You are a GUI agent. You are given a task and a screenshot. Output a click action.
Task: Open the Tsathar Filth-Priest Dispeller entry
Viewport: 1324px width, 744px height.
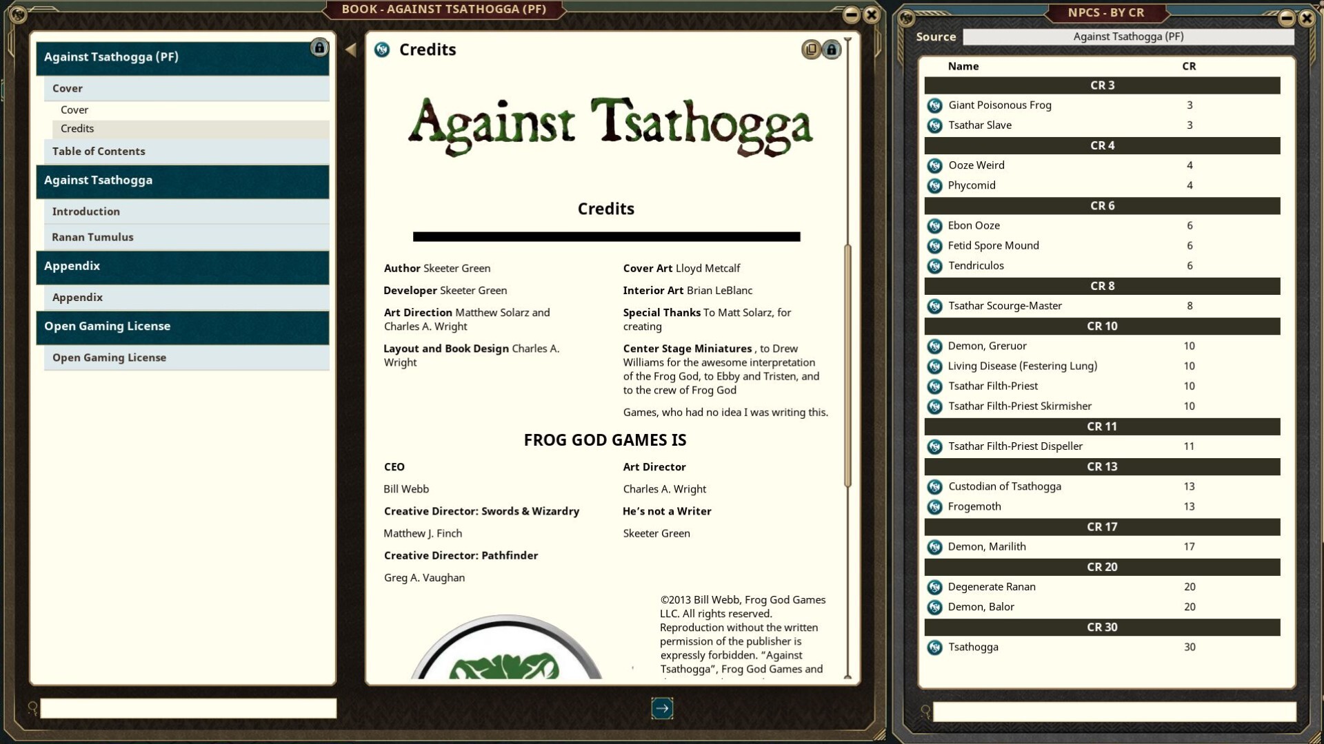coord(1014,446)
